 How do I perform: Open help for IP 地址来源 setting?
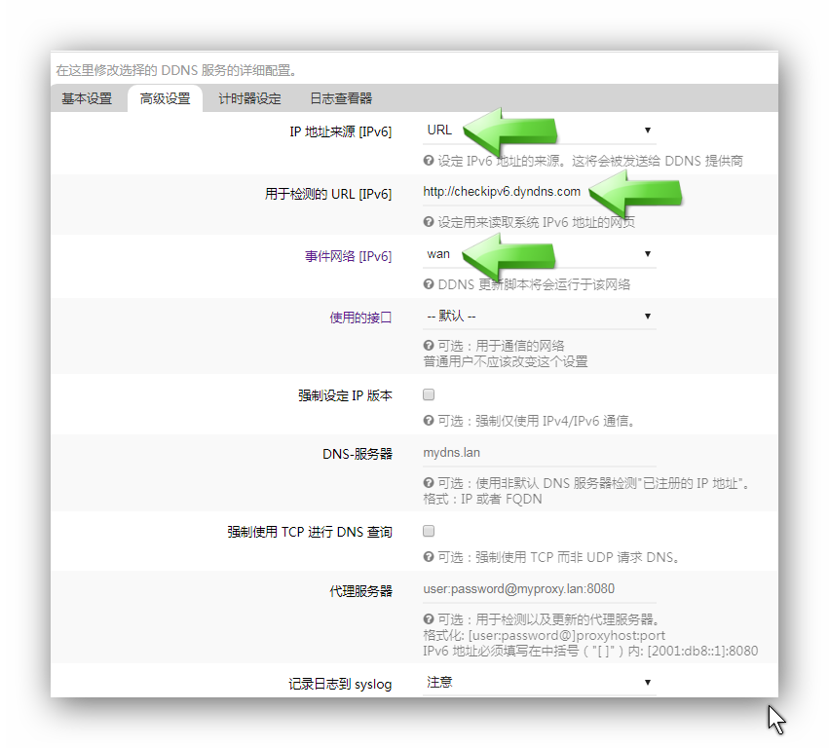[x=427, y=160]
